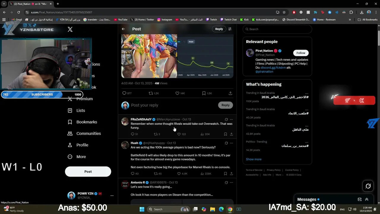The image size is (380, 214).
Task: Click the reply comment icon with 977
Action: pyautogui.click(x=124, y=93)
